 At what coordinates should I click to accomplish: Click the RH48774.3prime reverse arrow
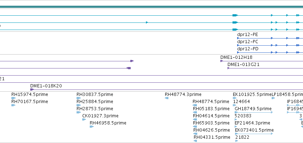(x=167, y=98)
